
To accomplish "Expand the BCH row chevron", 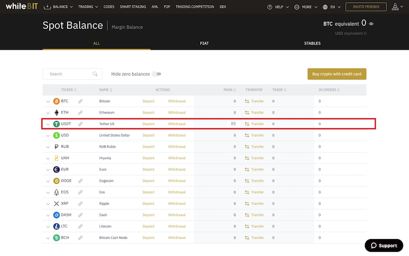I will tap(47, 238).
